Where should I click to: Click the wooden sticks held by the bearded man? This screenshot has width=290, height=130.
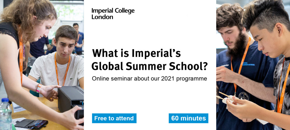point(223,95)
